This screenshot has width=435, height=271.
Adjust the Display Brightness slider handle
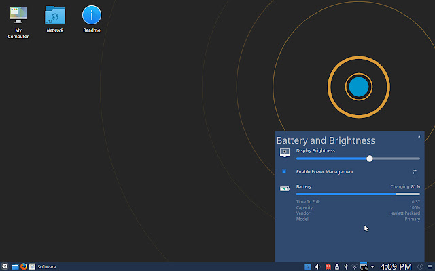tap(370, 159)
